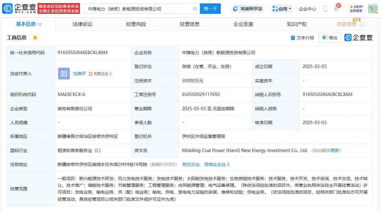The image size is (381, 213).
Task: Switch to the 经营信息 tab
Action: coord(190,24)
